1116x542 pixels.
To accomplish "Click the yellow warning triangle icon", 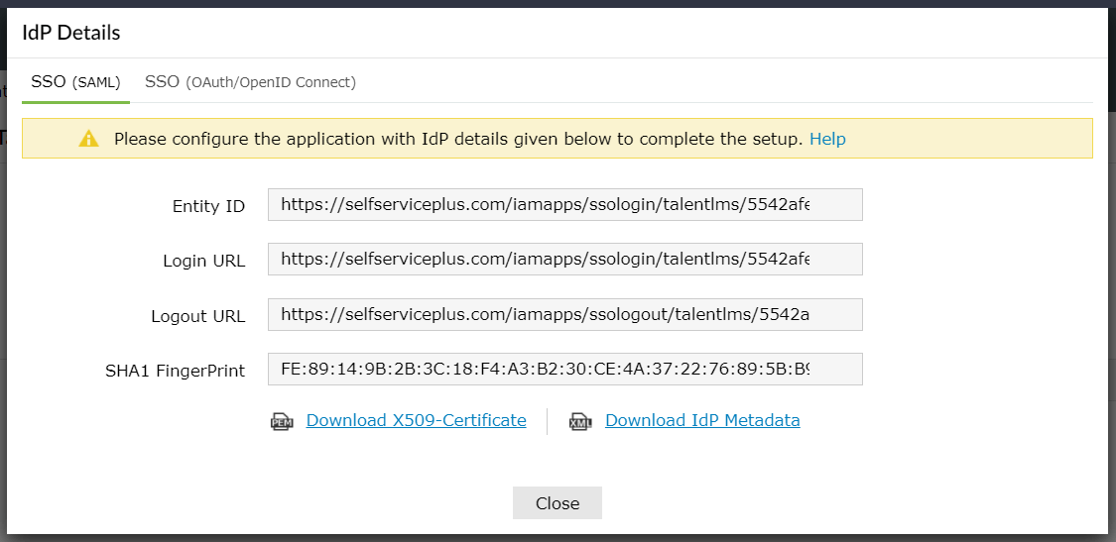I will tap(89, 139).
